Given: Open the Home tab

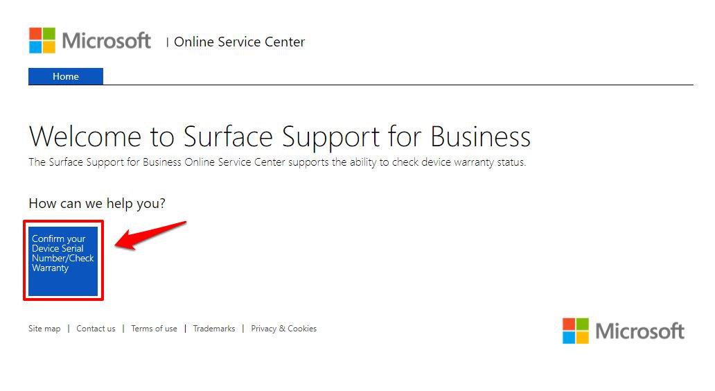Looking at the screenshot, I should pyautogui.click(x=66, y=76).
